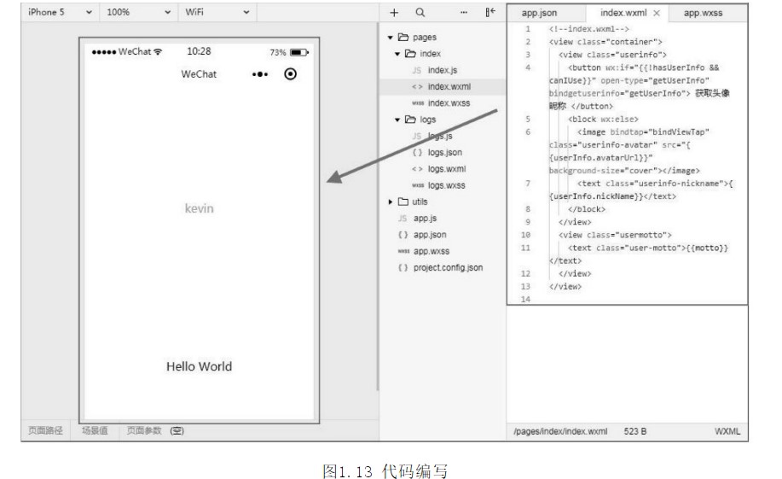
Task: Open the iPhone 5 device dropdown
Action: tap(58, 14)
